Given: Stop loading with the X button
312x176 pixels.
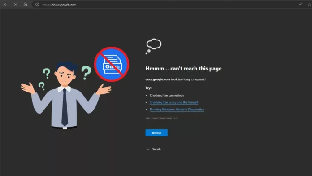Looking at the screenshot, I should [16, 4].
